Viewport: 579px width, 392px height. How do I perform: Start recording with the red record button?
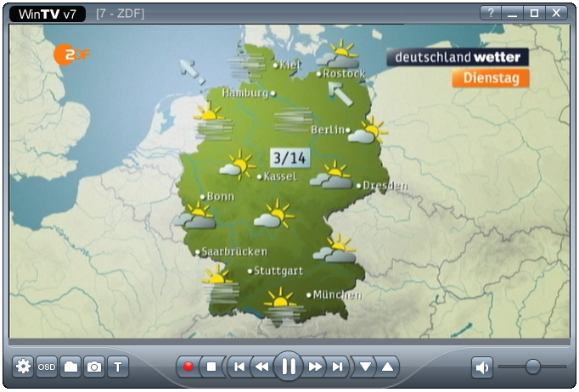point(188,367)
